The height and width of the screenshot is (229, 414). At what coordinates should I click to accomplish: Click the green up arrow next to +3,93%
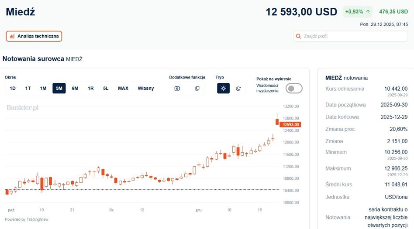click(368, 12)
